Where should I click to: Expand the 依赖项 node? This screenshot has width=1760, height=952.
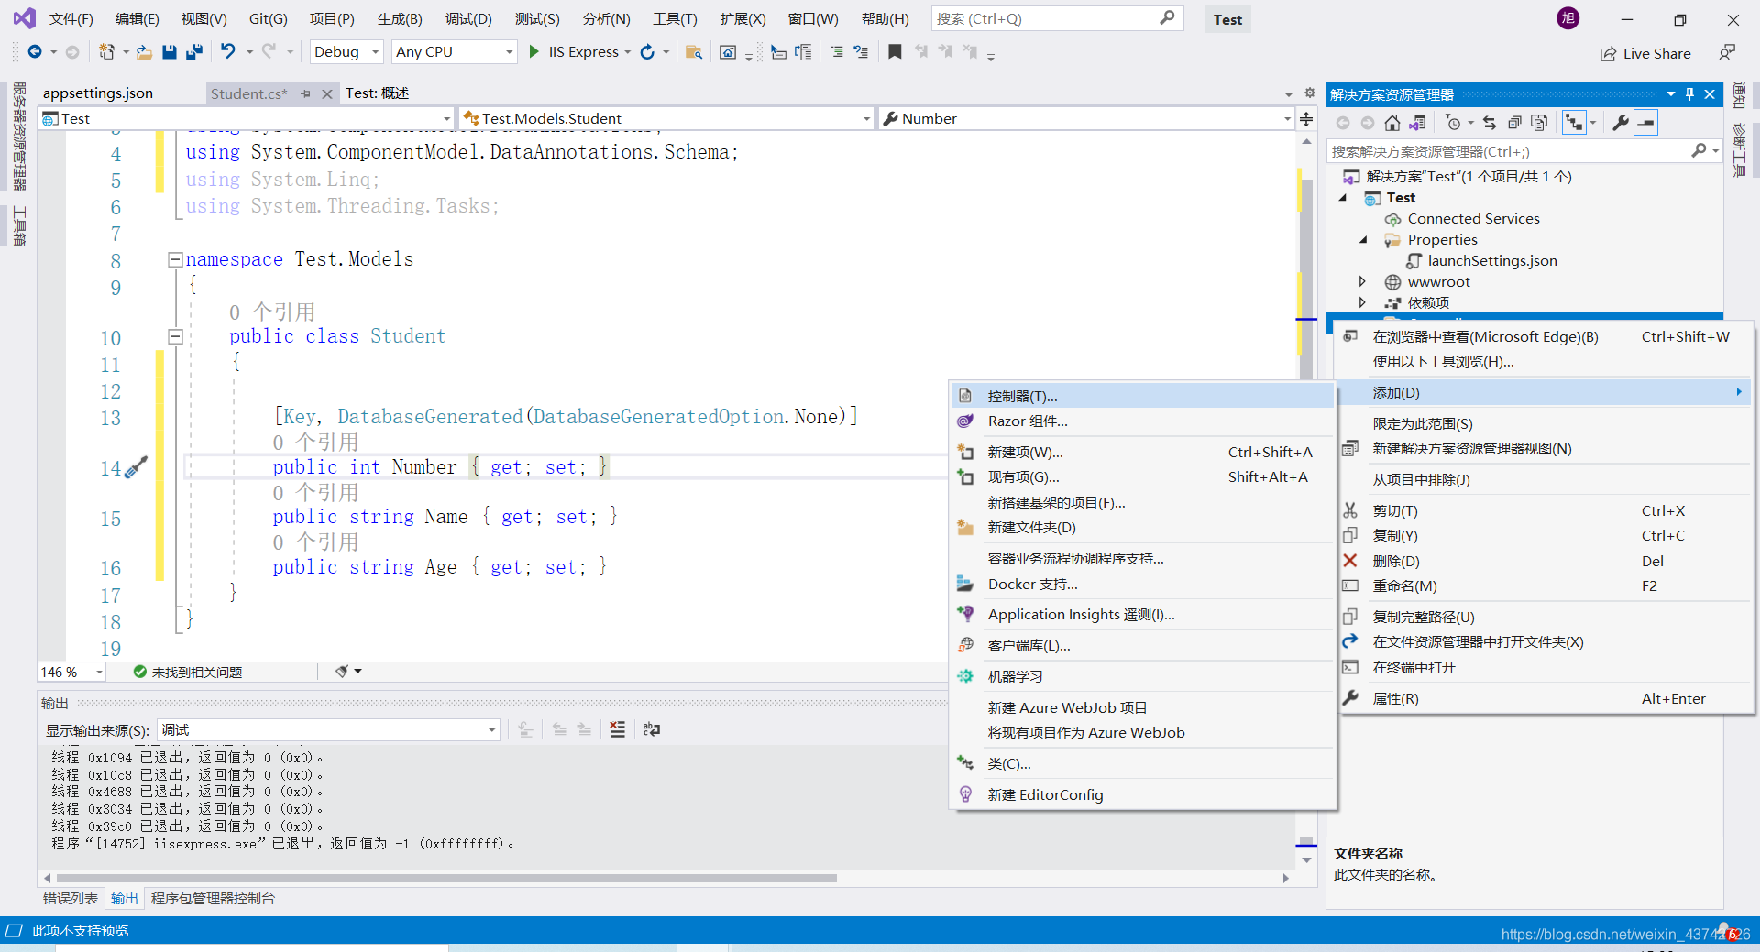click(1362, 303)
